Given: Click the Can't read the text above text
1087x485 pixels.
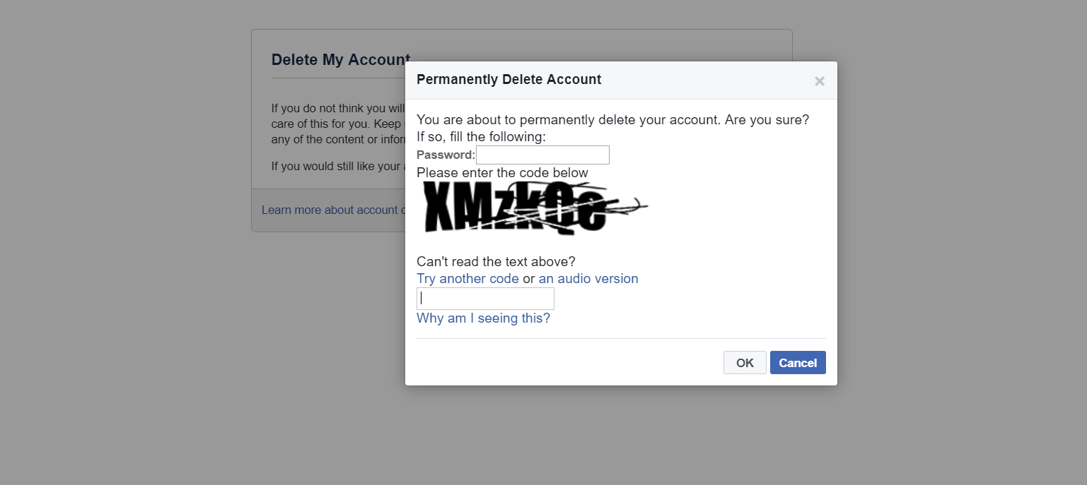Looking at the screenshot, I should pos(496,262).
